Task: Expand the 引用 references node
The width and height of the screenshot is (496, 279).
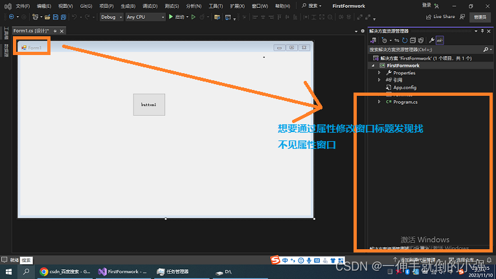Action: coord(379,80)
